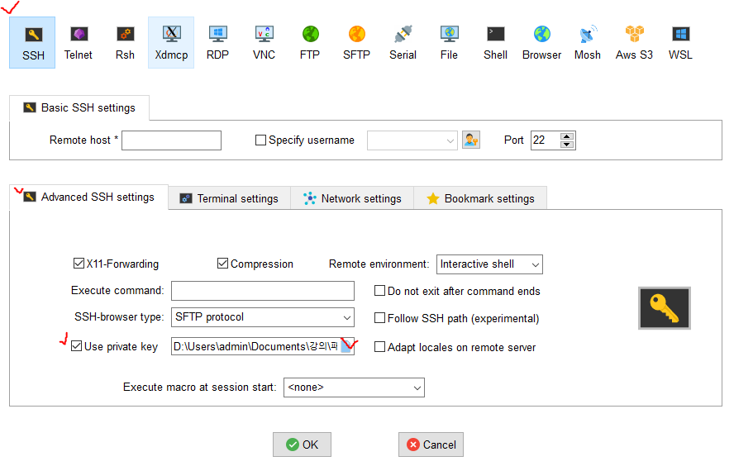The width and height of the screenshot is (734, 466).
Task: Switch to Advanced SSH settings tab
Action: pos(89,197)
